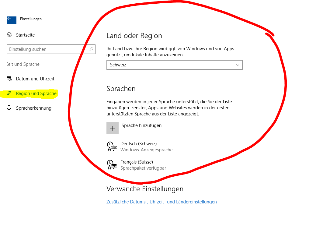The image size is (316, 229).
Task: Click Sprache hinzufügen label
Action: pyautogui.click(x=141, y=125)
